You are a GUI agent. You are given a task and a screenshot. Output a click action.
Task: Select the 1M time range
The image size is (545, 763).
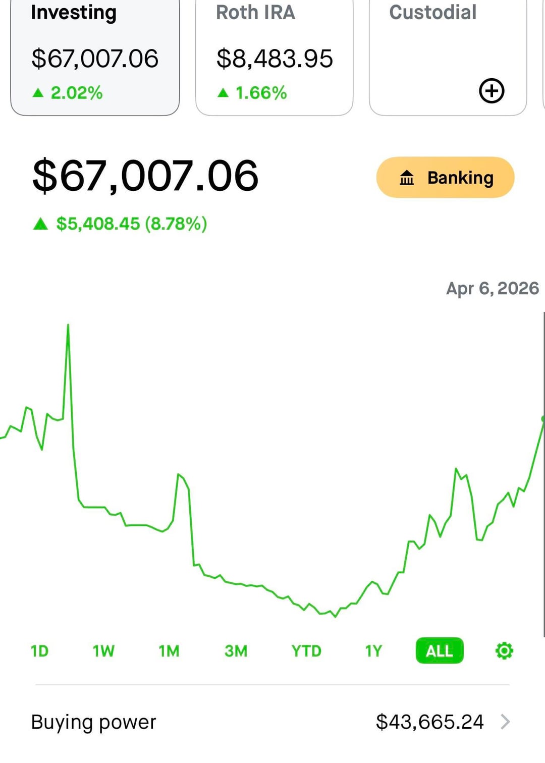(169, 651)
